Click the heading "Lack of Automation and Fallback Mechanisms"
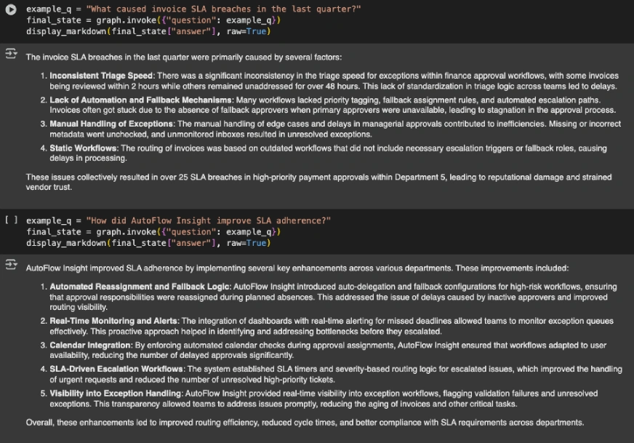634x443 pixels. coord(141,100)
